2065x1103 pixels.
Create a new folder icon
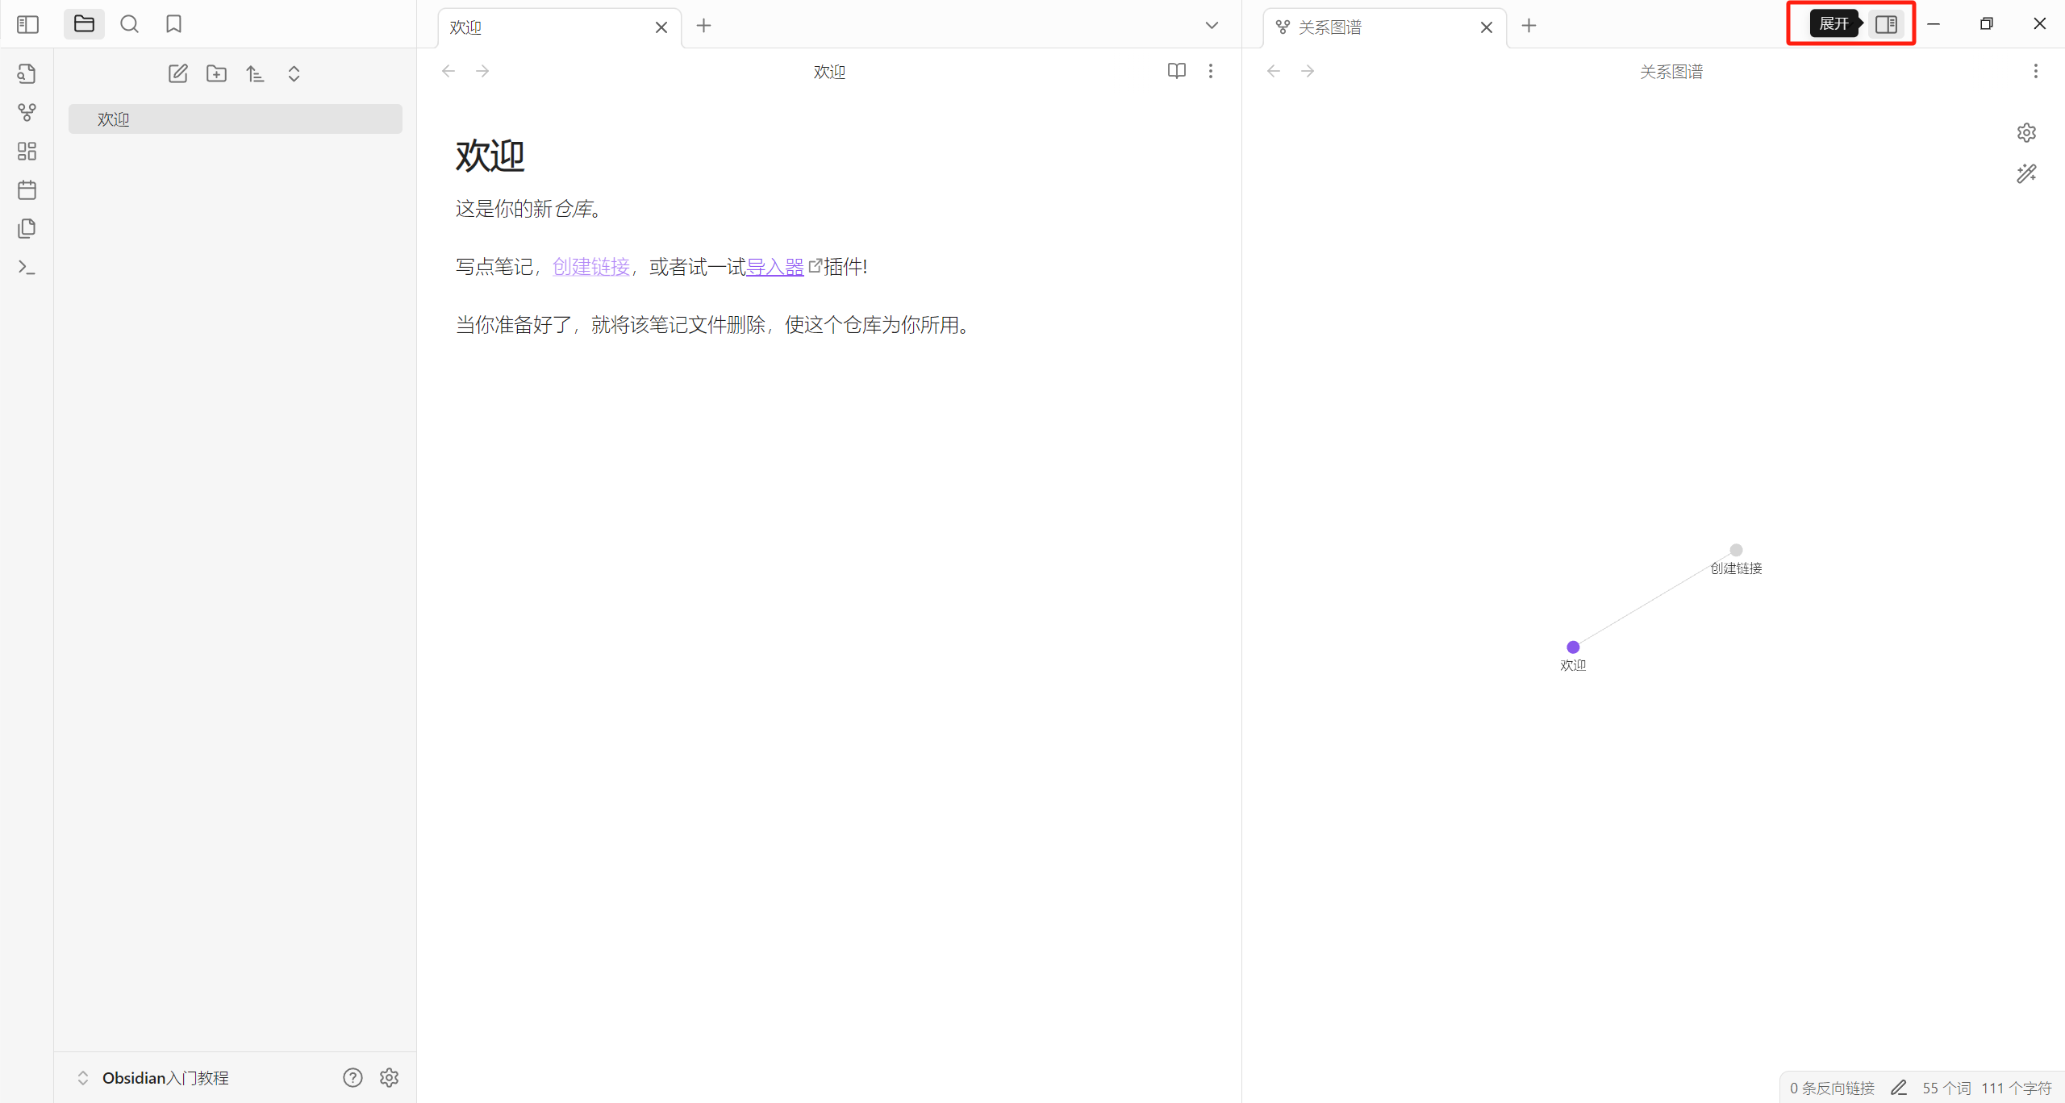click(x=216, y=73)
